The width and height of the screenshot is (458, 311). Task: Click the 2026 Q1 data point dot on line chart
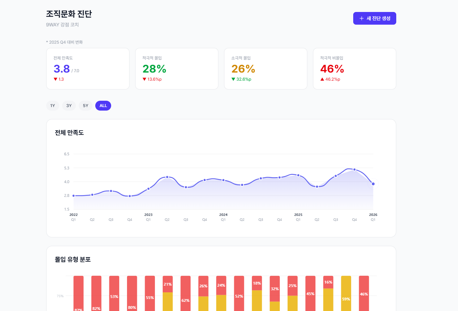click(373, 183)
